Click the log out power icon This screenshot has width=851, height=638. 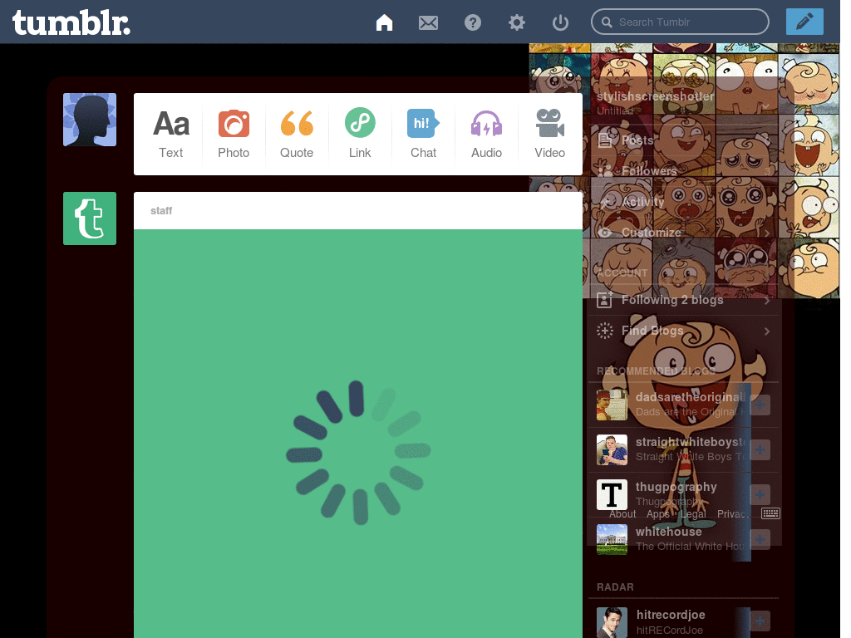click(x=560, y=22)
